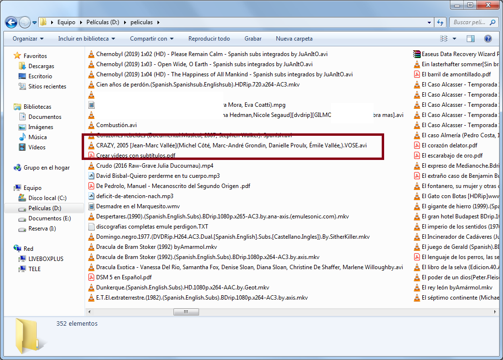Click VLC icon of Chernobyl 1x02 file
Image resolution: width=503 pixels, height=360 pixels.
click(91, 54)
